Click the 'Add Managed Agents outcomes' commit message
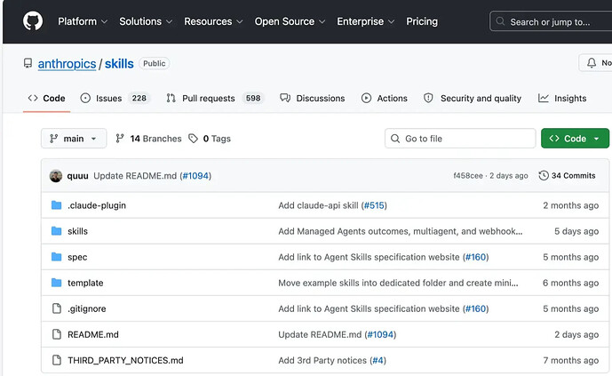Image resolution: width=612 pixels, height=376 pixels. click(400, 231)
